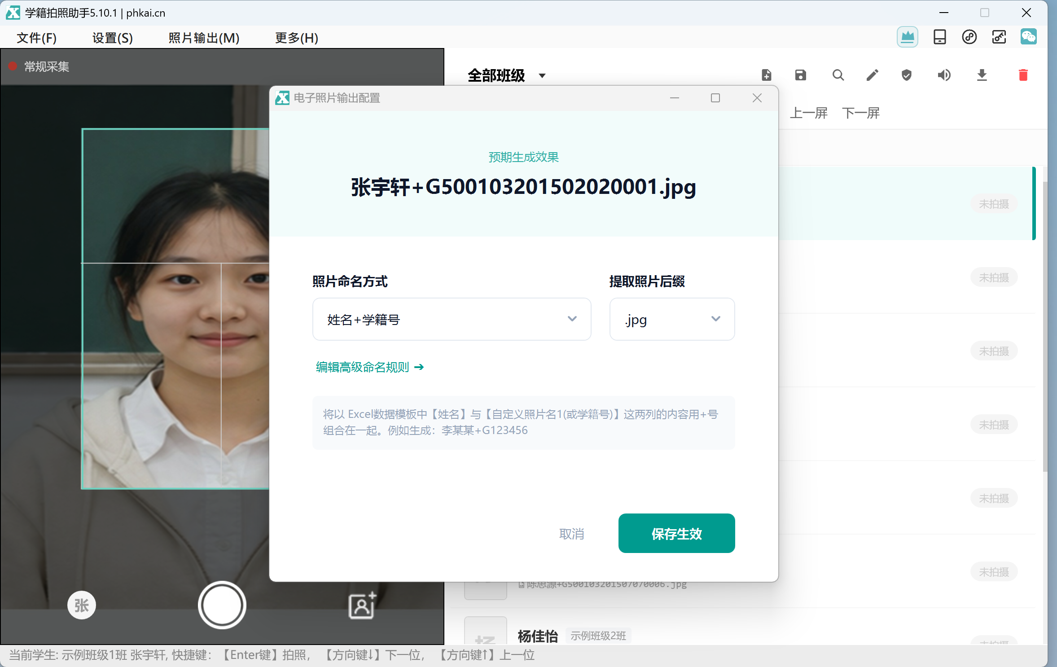Open the 更多(H) menu
This screenshot has height=667, width=1057.
296,38
